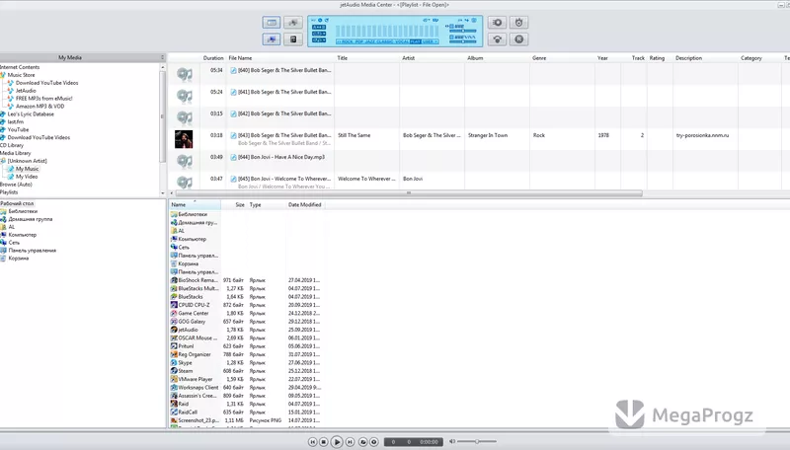The width and height of the screenshot is (790, 450).
Task: Toggle the monitor-shaped view button in top toolbar
Action: click(x=272, y=39)
